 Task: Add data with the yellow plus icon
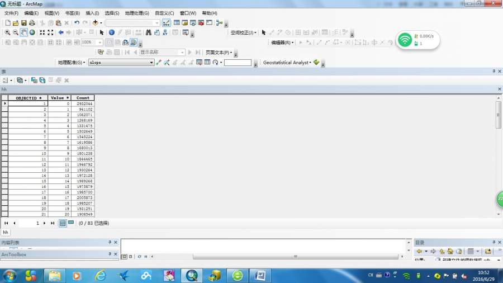pos(95,23)
